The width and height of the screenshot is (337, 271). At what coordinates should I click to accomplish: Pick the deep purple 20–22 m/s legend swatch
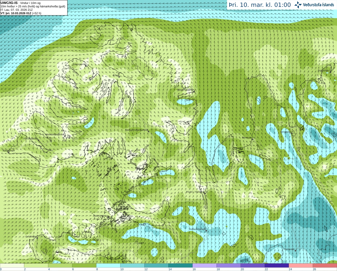(x=253, y=265)
